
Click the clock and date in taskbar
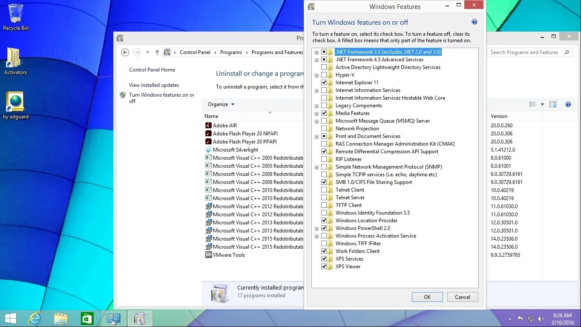point(562,319)
